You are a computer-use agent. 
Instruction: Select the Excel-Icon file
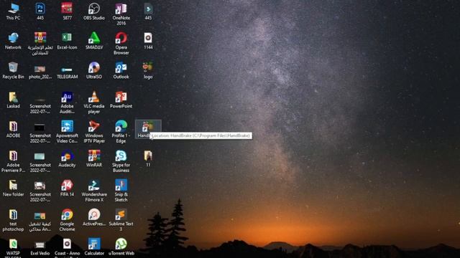pos(67,41)
